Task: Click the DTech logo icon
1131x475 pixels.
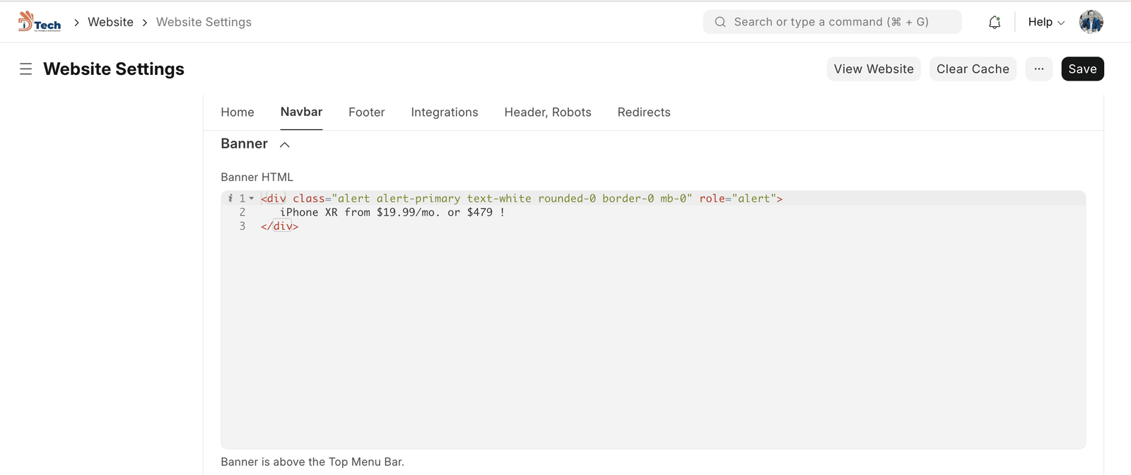Action: point(39,22)
